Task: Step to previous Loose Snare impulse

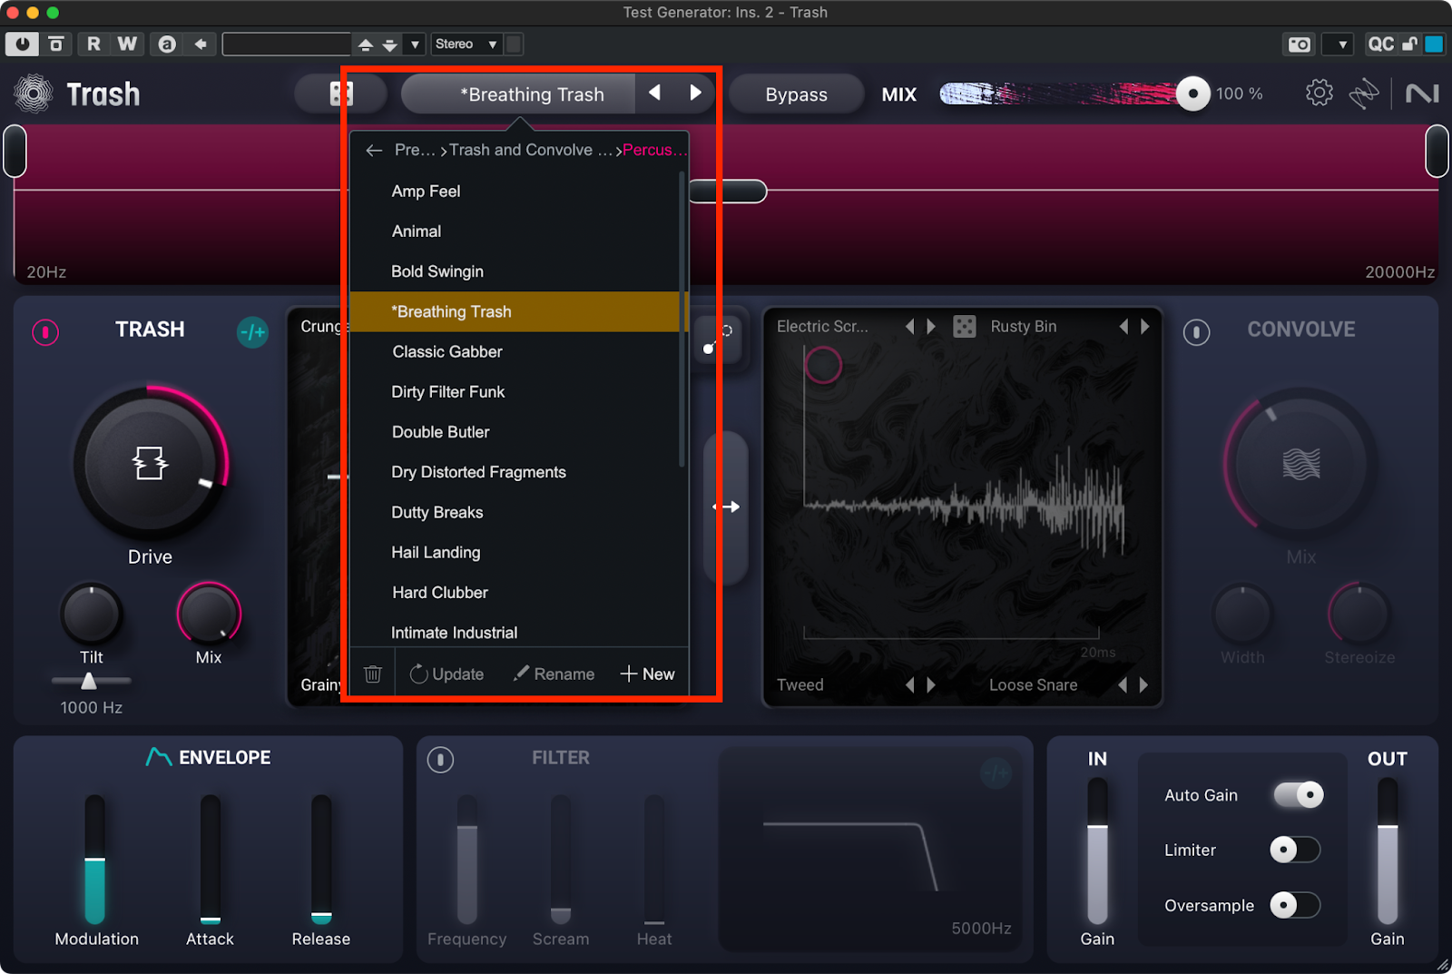Action: point(1123,685)
